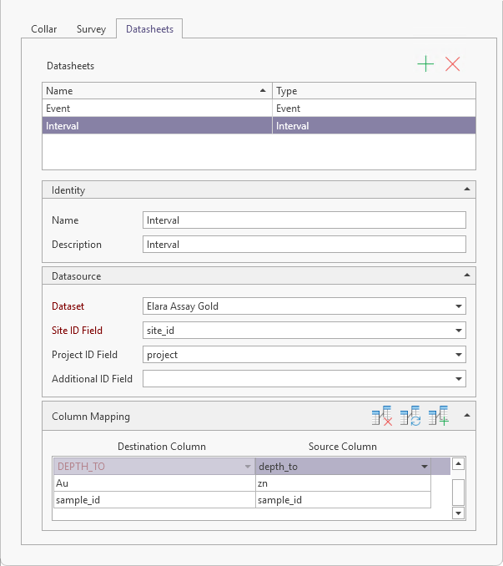The image size is (503, 566).
Task: Open the Site ID Field dropdown
Action: (458, 331)
